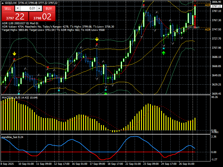
Task: Click the 40.26 MACD scale value
Action: pyautogui.click(x=215, y=97)
